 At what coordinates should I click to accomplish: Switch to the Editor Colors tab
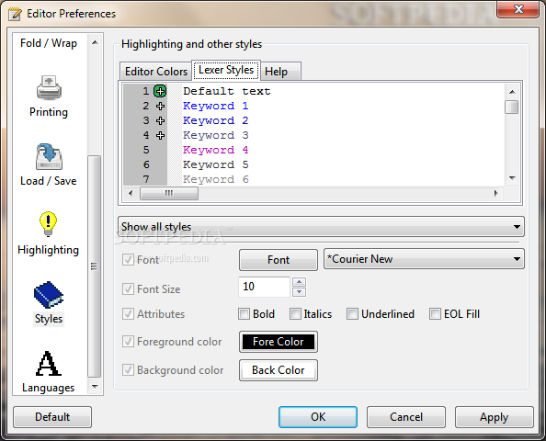[x=155, y=72]
